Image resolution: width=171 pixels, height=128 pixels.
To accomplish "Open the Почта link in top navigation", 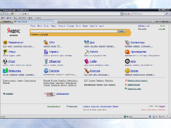I will [40, 26].
